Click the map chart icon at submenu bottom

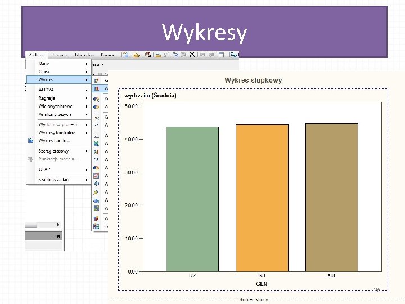click(x=96, y=226)
